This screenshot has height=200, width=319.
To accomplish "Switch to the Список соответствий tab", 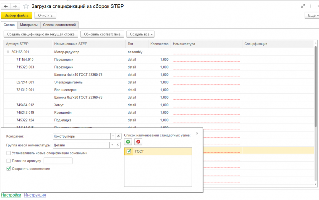I will coord(60,25).
